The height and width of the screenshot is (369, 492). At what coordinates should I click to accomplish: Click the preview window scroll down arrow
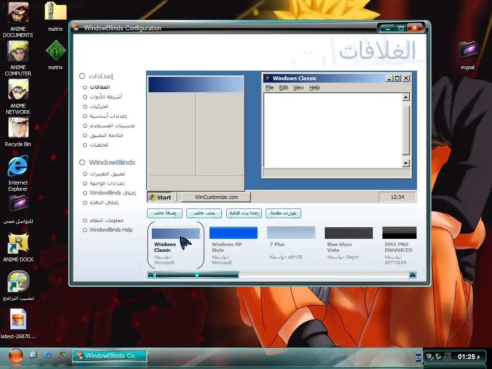coord(406,163)
